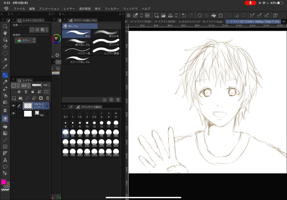The height and width of the screenshot is (200, 287).
Task: Click the Undo arrow in command bar
Action: 184,15
